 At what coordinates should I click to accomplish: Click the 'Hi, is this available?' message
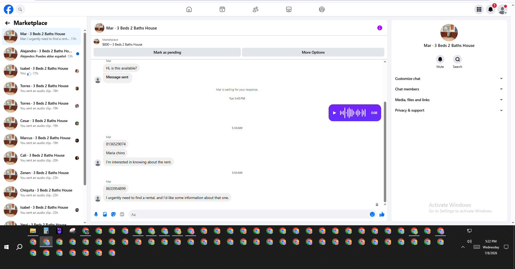tap(122, 68)
